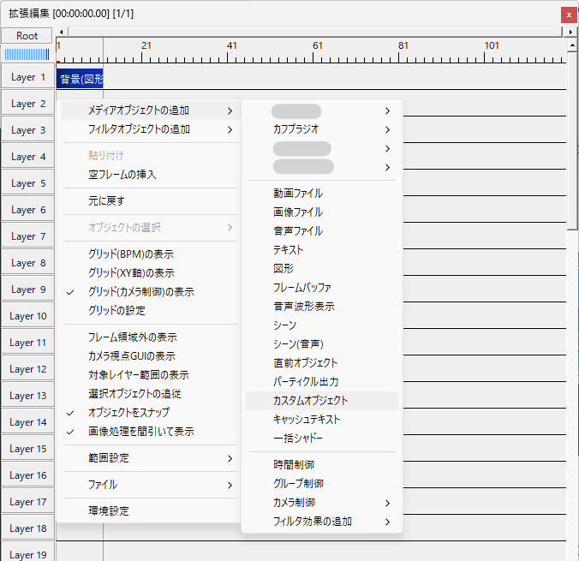The height and width of the screenshot is (561, 579).
Task: Toggle 選択オブジェクトの追従
Action: point(151,394)
